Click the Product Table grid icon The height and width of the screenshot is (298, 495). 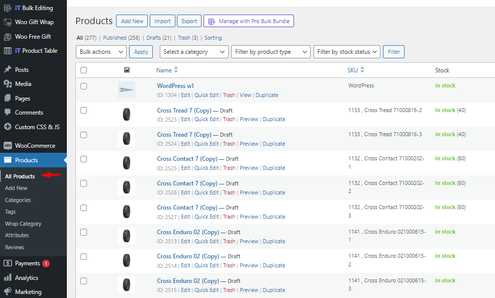click(x=8, y=51)
